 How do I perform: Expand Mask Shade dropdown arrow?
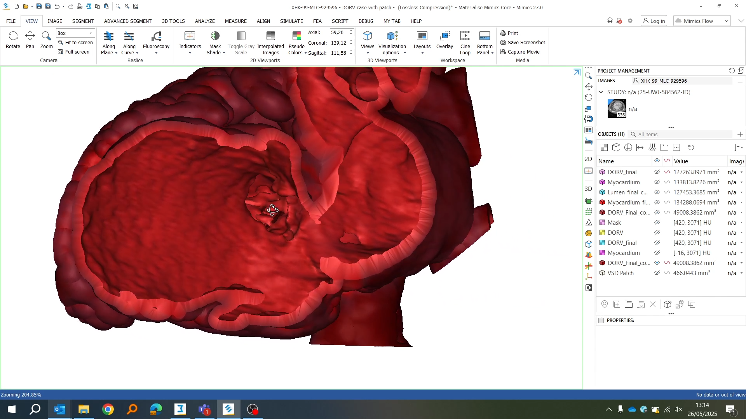[224, 53]
